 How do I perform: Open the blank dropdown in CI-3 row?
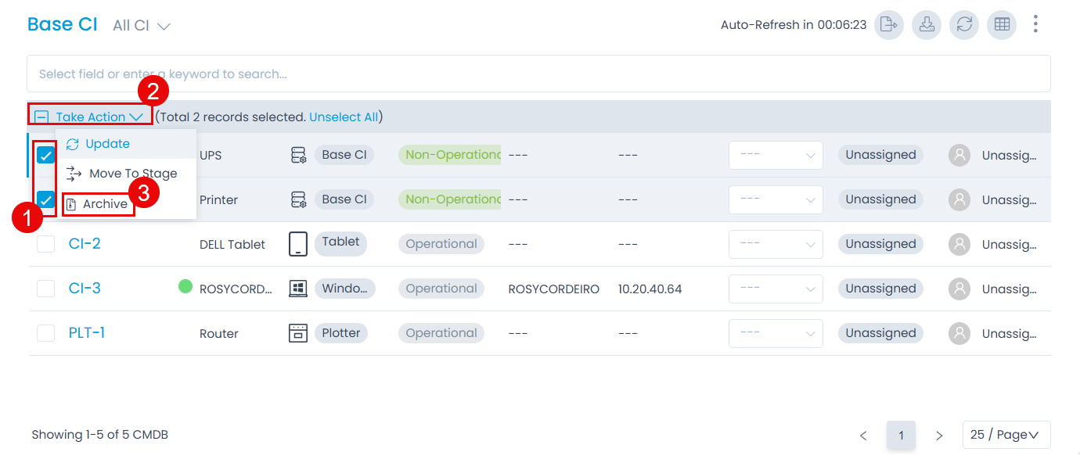[775, 289]
